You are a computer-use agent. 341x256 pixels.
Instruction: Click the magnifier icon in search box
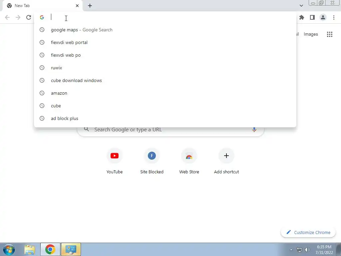click(x=86, y=129)
